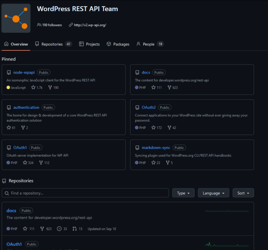Click the followers people icon
This screenshot has height=250, width=268.
click(39, 25)
